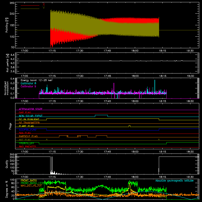Click the 17:00 tick under Pointing plot
The image size is (202, 202).
[24, 51]
